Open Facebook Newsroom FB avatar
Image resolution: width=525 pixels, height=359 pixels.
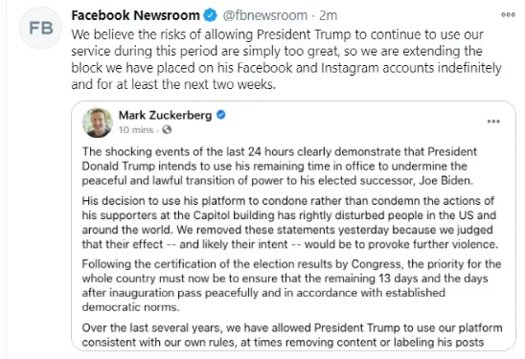[x=41, y=28]
